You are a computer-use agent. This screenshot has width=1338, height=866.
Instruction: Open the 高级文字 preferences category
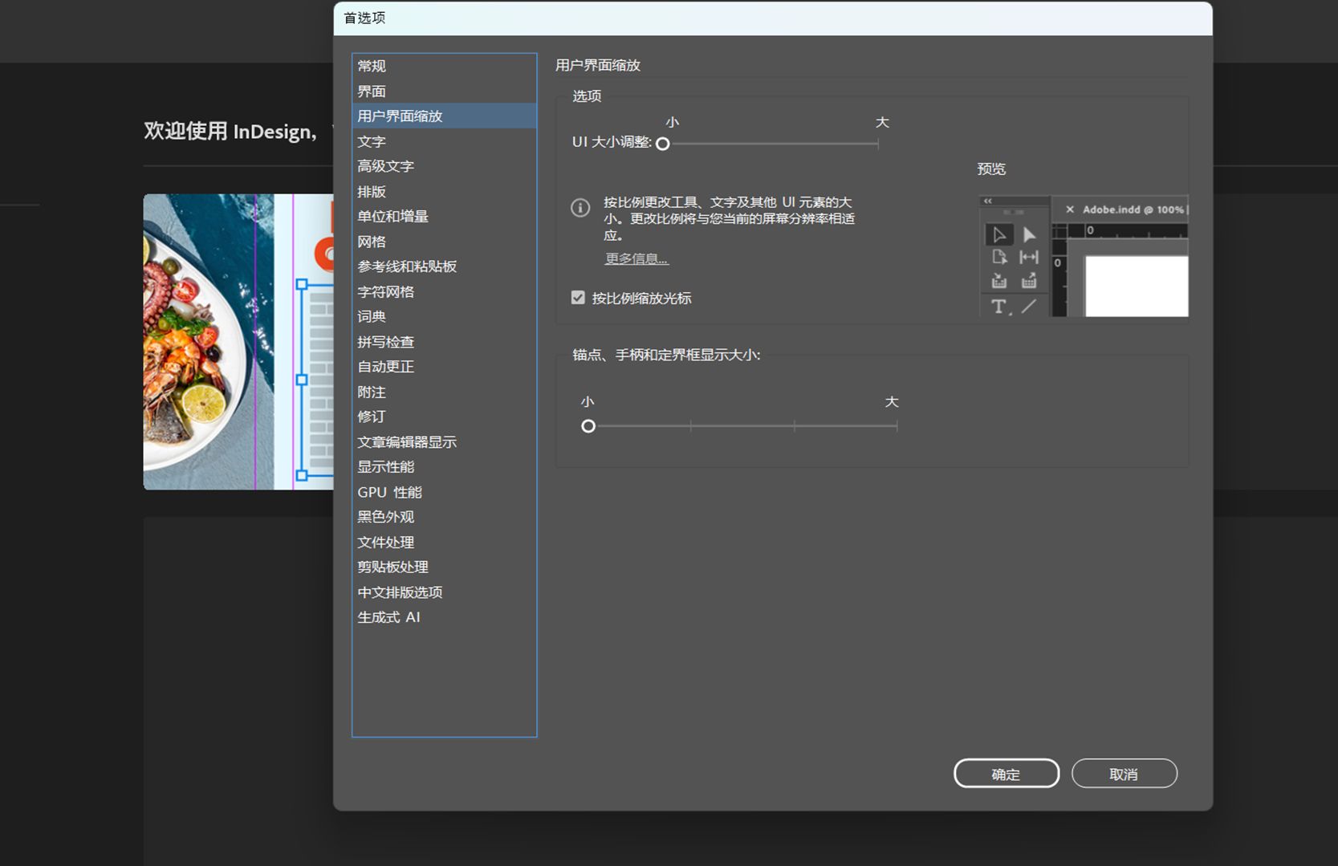[444, 166]
